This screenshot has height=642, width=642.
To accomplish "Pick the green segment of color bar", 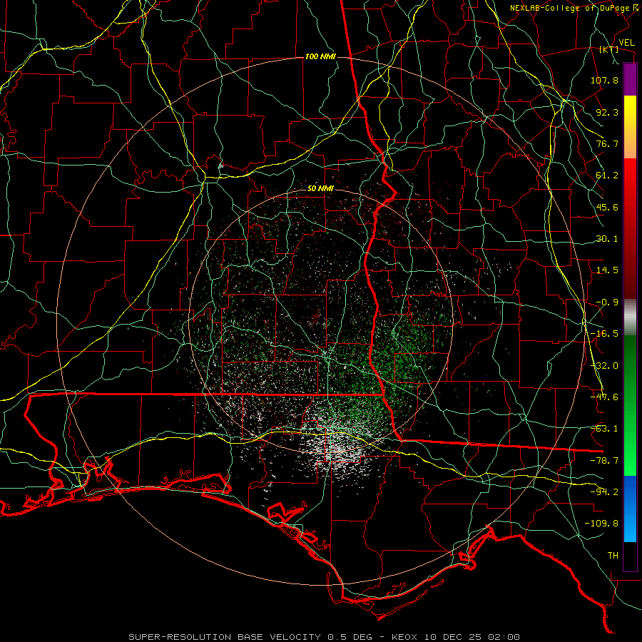I will 630,405.
